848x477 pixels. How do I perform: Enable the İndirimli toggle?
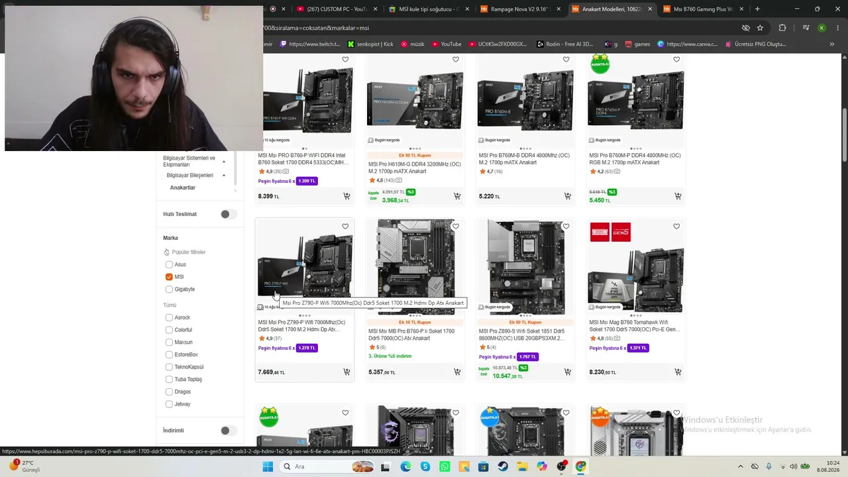point(228,431)
